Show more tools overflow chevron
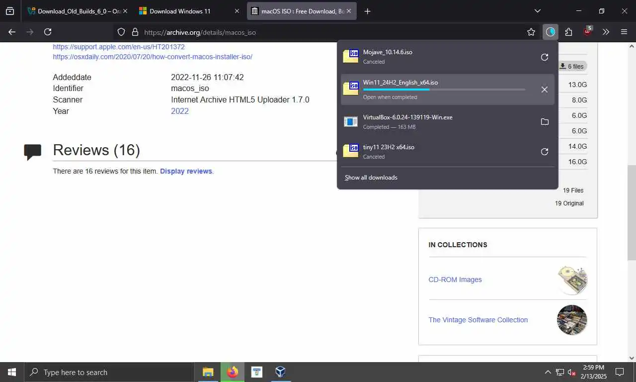 pos(606,32)
